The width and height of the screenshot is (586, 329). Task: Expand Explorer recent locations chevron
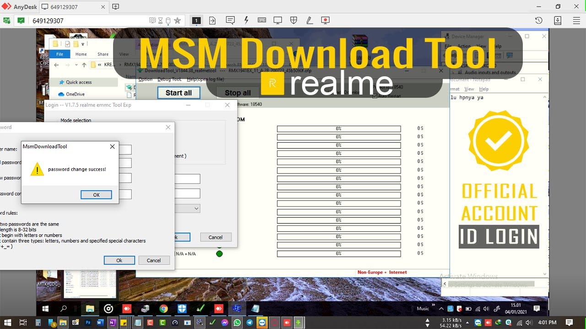pyautogui.click(x=76, y=65)
